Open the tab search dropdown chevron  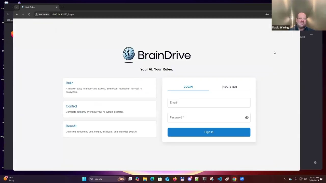point(17,7)
